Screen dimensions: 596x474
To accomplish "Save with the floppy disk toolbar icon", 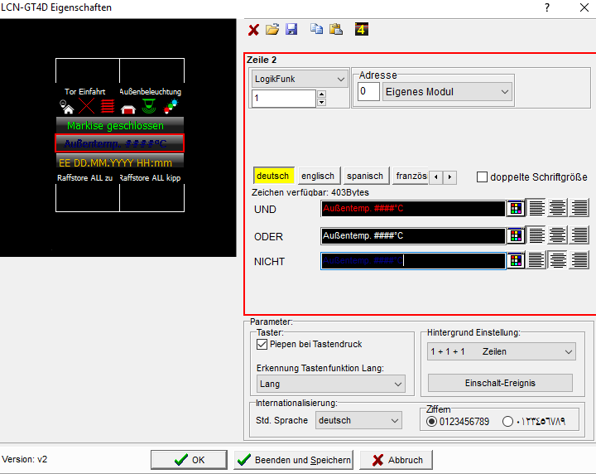I will click(x=291, y=29).
